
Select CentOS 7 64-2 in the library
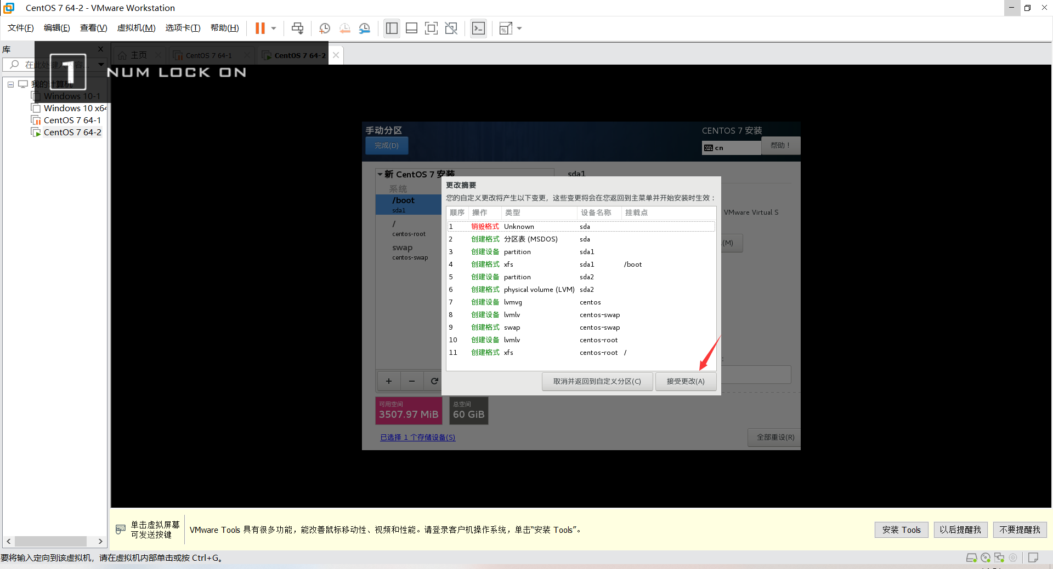pos(66,133)
